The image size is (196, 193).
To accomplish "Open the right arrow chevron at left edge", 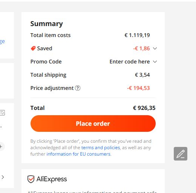I will click(3, 177).
